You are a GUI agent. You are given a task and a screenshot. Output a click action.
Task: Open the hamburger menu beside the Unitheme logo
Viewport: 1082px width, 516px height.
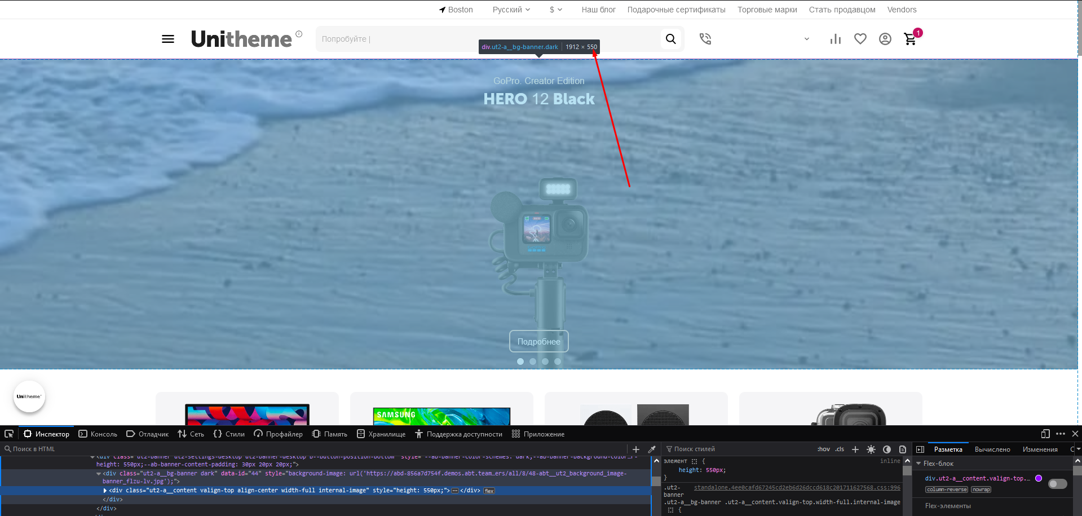coord(168,39)
